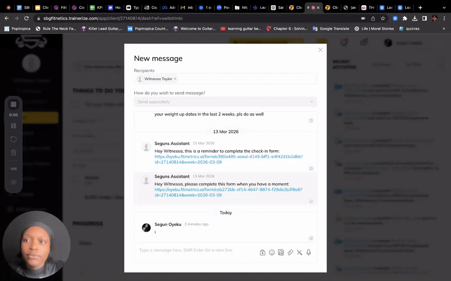
Task: Select the payment request bag icon
Action: pyautogui.click(x=262, y=252)
